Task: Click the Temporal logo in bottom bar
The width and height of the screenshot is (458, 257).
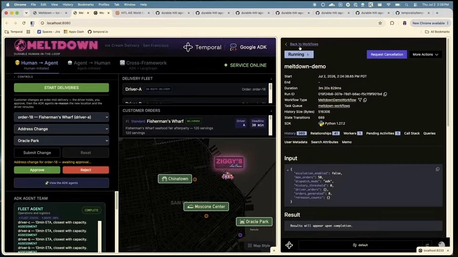Action: click(x=289, y=245)
